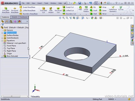The image size is (135, 101).
Task: Apply the Fillet tool
Action: [x=80, y=8]
